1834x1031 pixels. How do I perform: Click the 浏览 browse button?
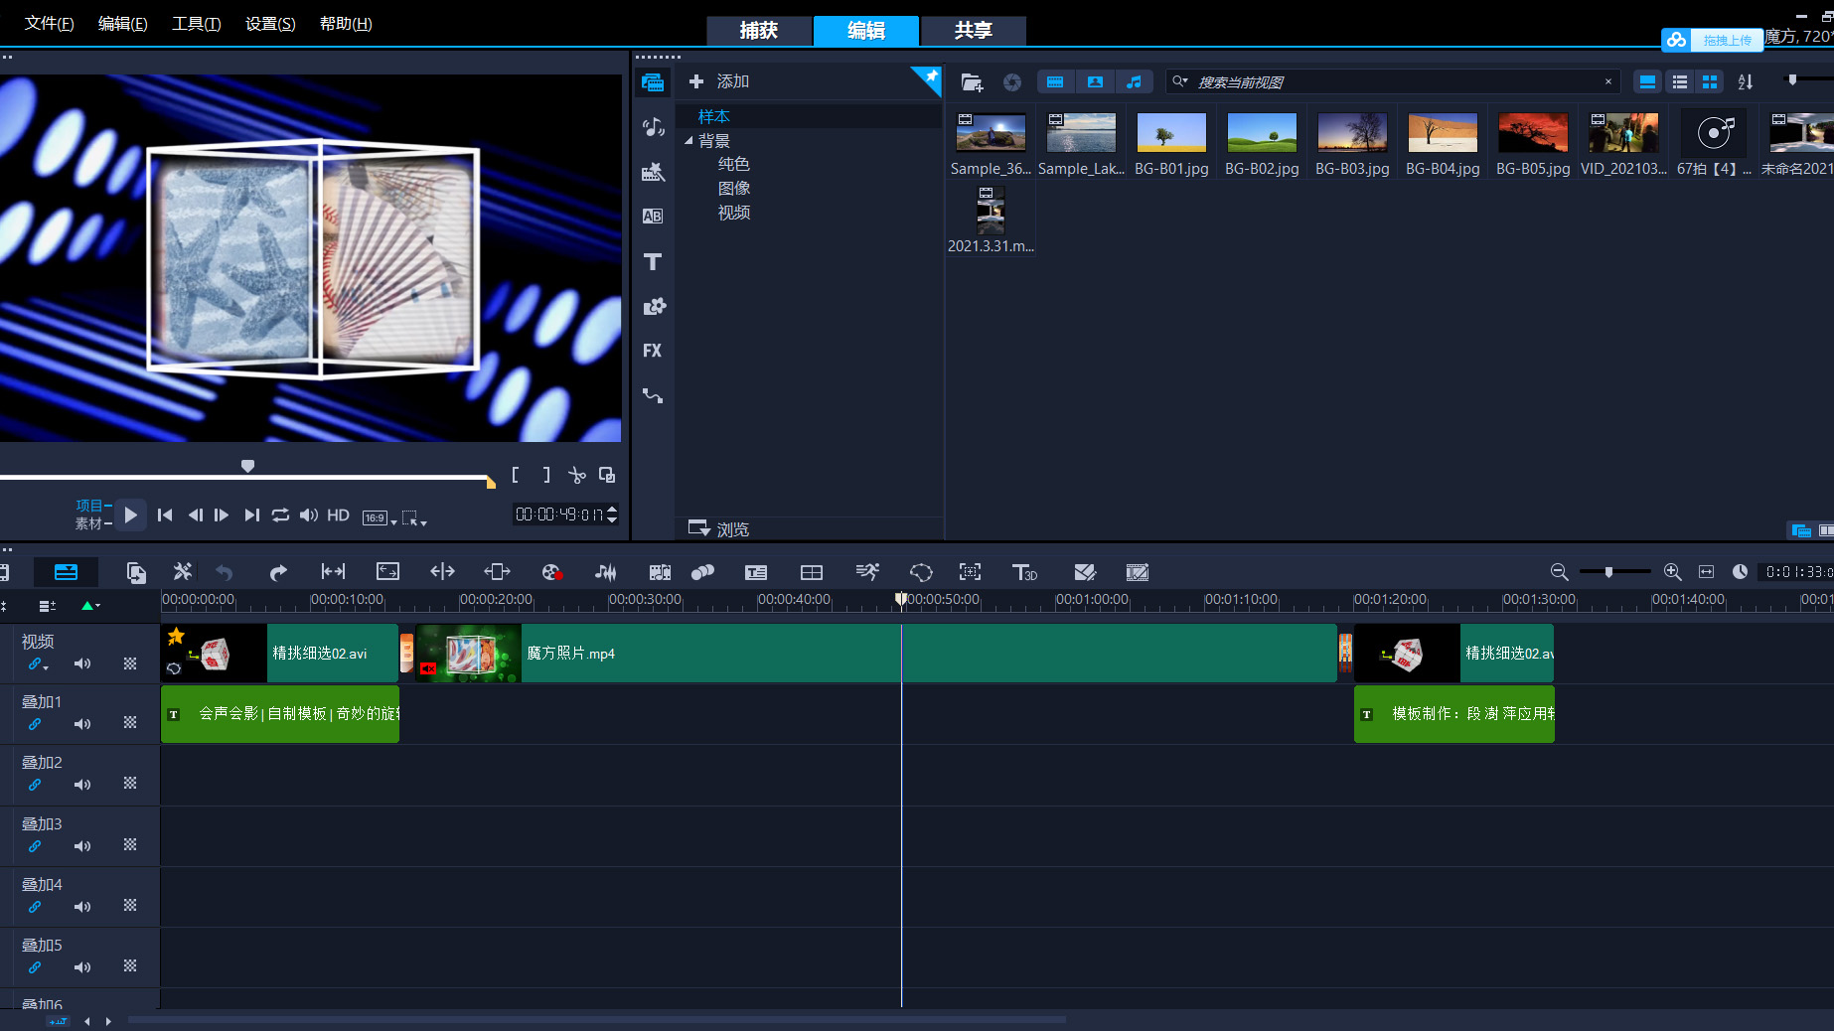tap(719, 528)
